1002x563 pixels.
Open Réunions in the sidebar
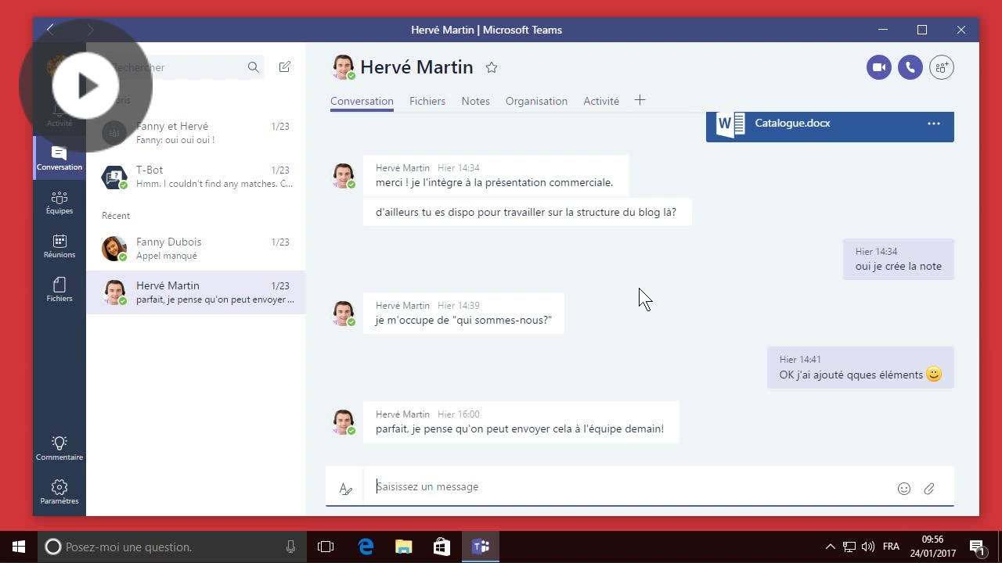[x=59, y=246]
